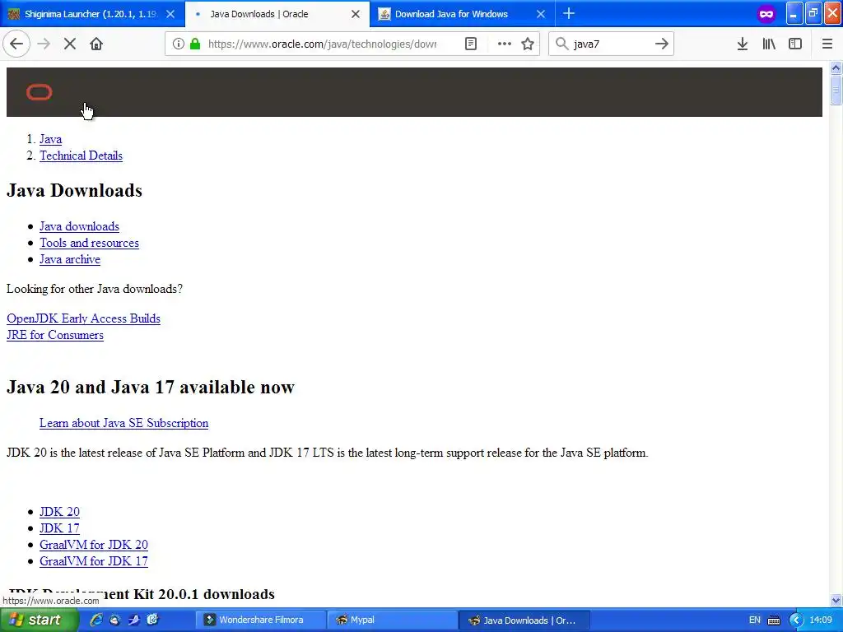
Task: Click the green secure connection padlock
Action: point(195,44)
